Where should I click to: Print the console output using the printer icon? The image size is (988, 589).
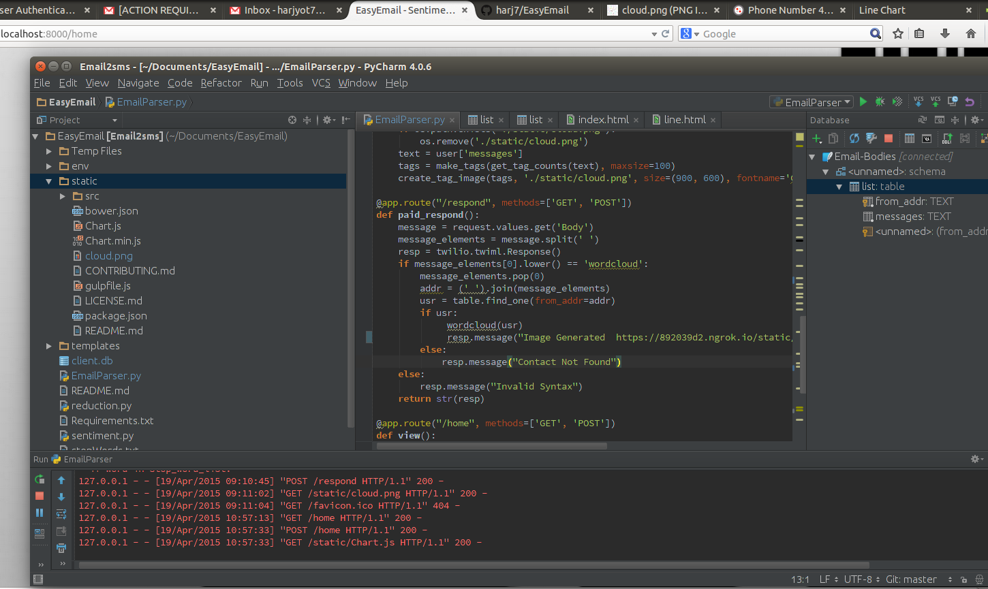(x=61, y=548)
